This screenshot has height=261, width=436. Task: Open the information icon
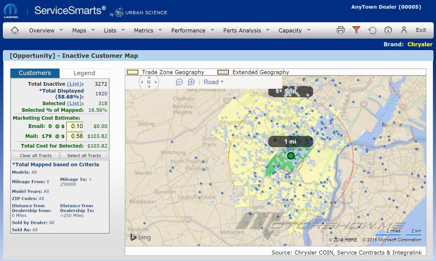(x=388, y=30)
